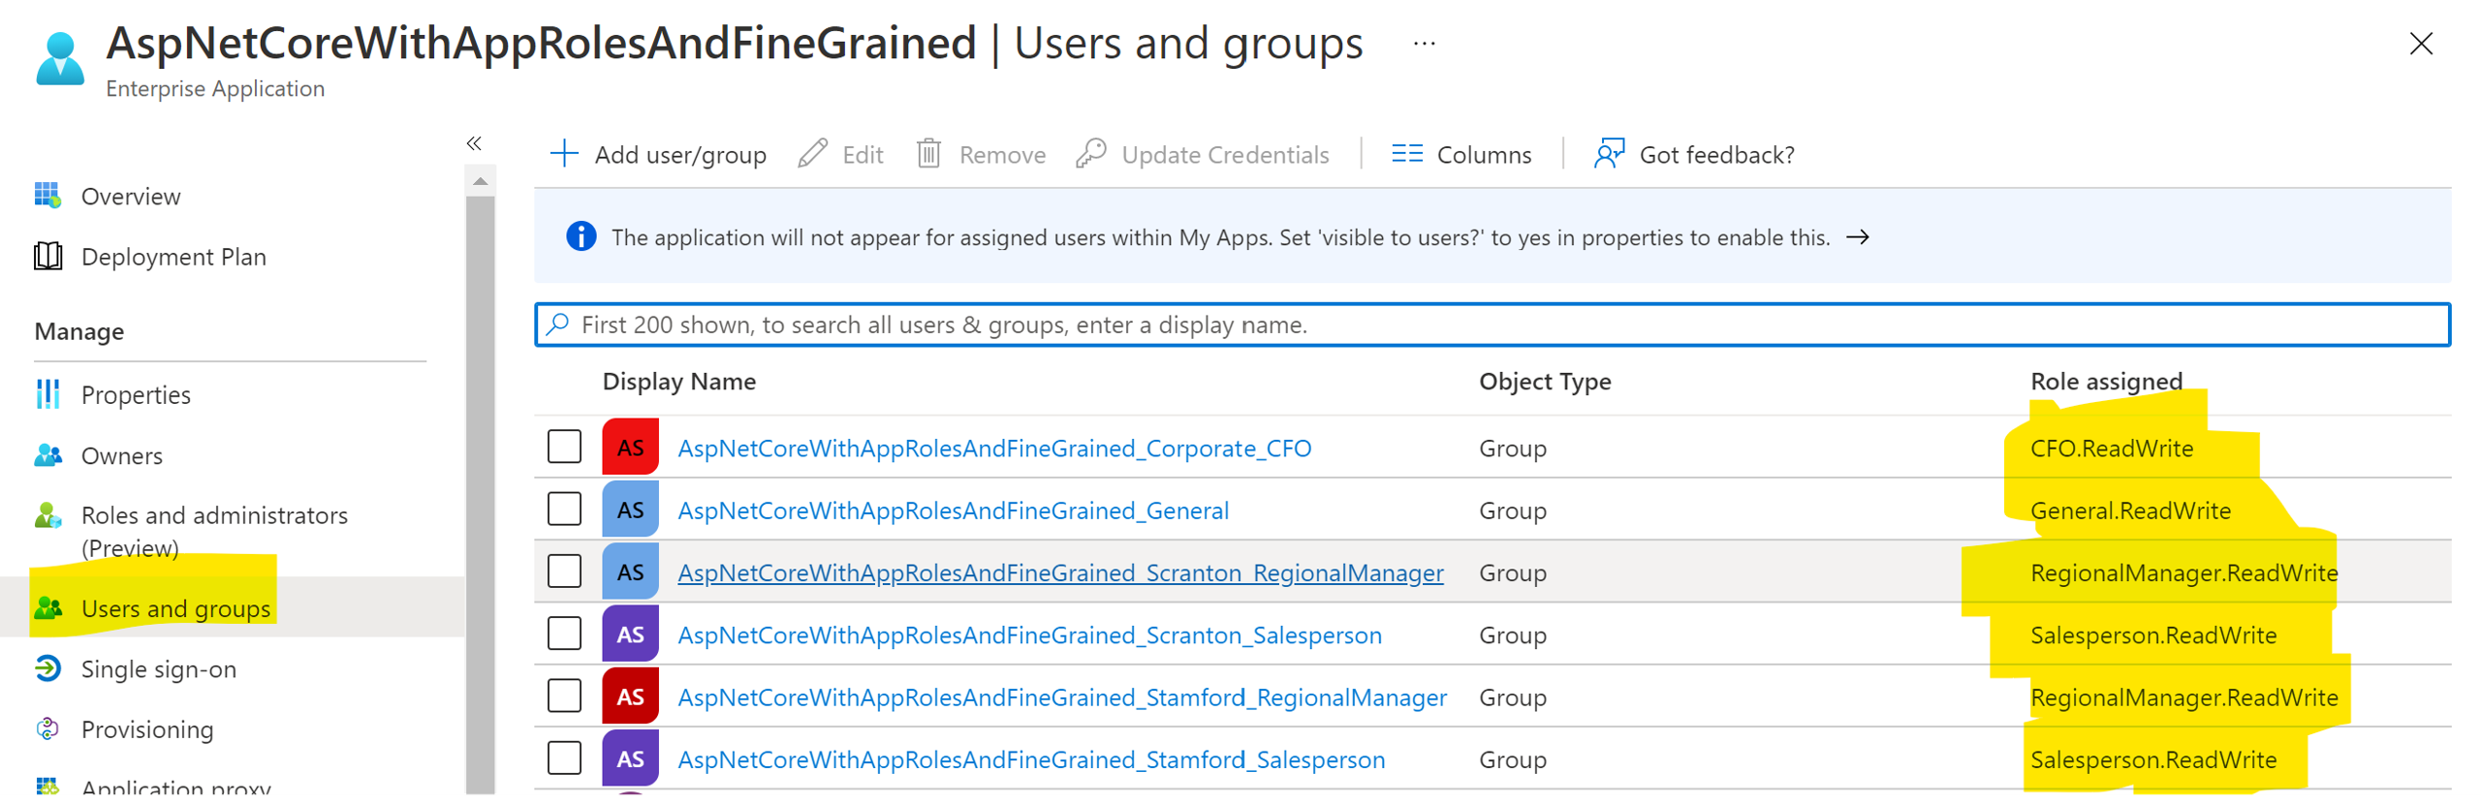Click the Deployment Plan book icon
This screenshot has width=2481, height=804.
coord(47,256)
